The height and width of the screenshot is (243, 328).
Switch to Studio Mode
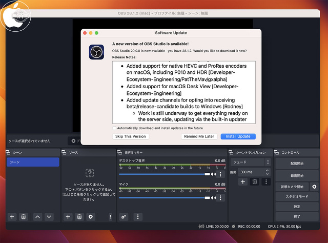[297, 197]
